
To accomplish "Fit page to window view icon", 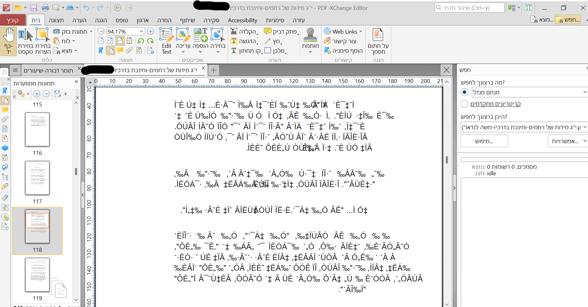I will pyautogui.click(x=110, y=41).
